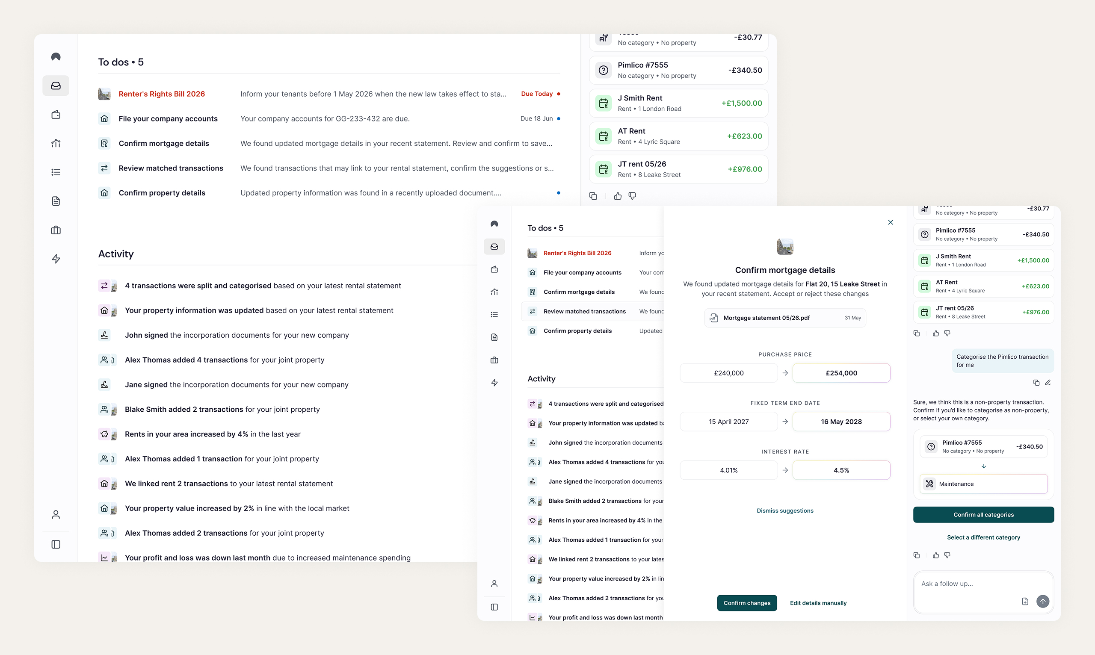Open Pimlico #7555 transaction card in back window
The height and width of the screenshot is (655, 1095).
(x=678, y=70)
